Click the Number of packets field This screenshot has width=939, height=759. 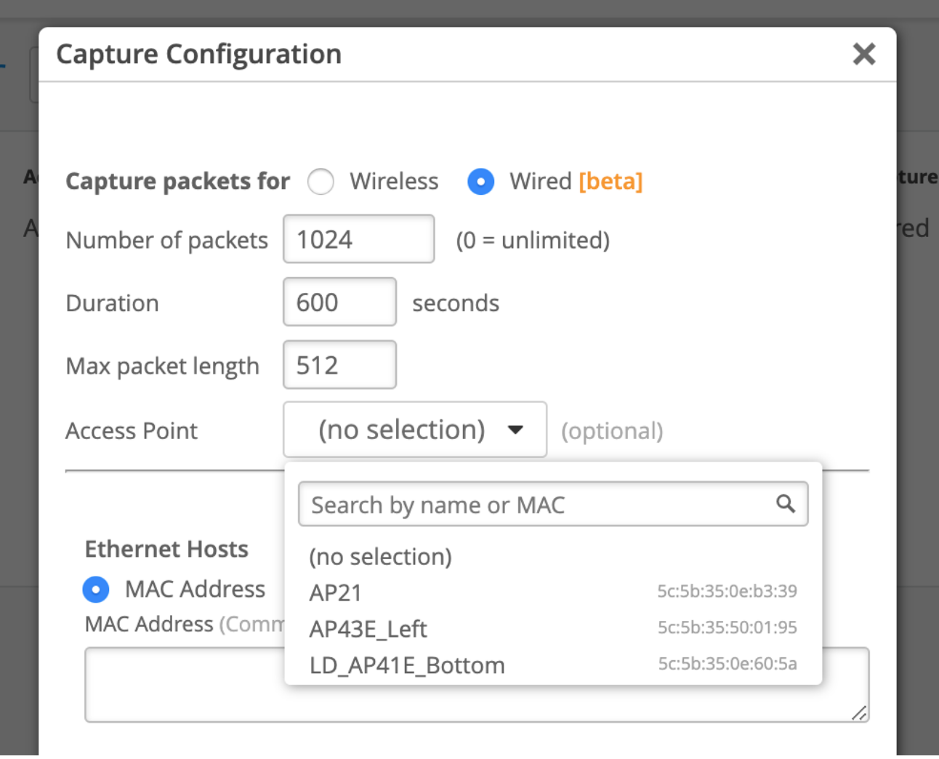click(358, 239)
